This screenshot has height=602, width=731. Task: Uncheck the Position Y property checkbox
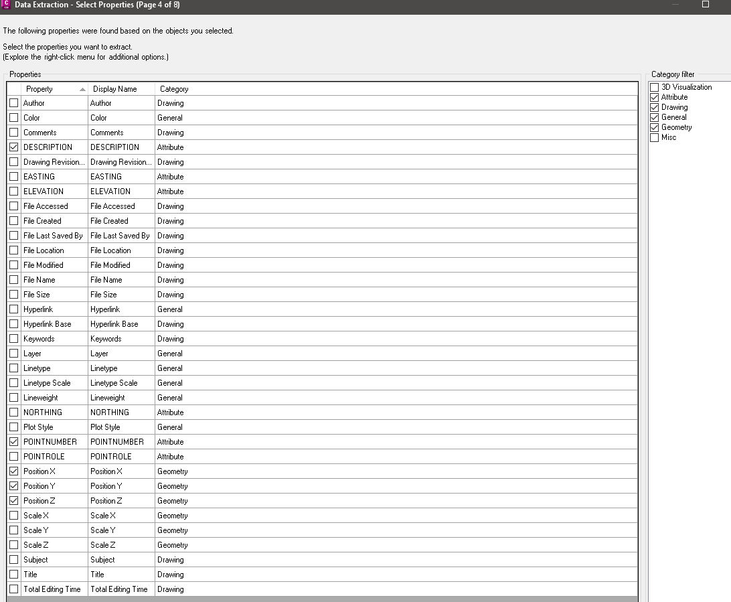click(14, 486)
